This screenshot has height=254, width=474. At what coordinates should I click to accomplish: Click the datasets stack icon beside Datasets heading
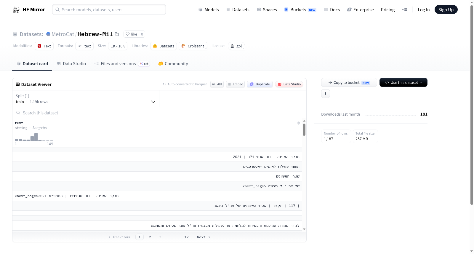(x=15, y=34)
